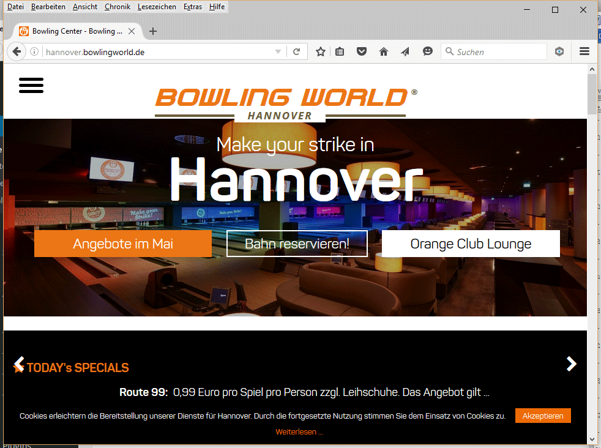Go back with the browser back arrow
Image resolution: width=601 pixels, height=448 pixels.
click(17, 51)
